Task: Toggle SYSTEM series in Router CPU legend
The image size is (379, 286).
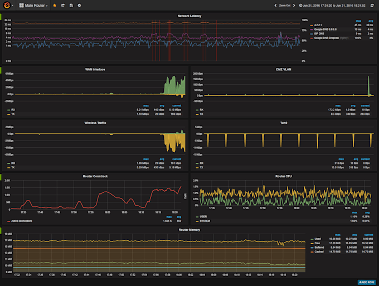Action: (205, 221)
